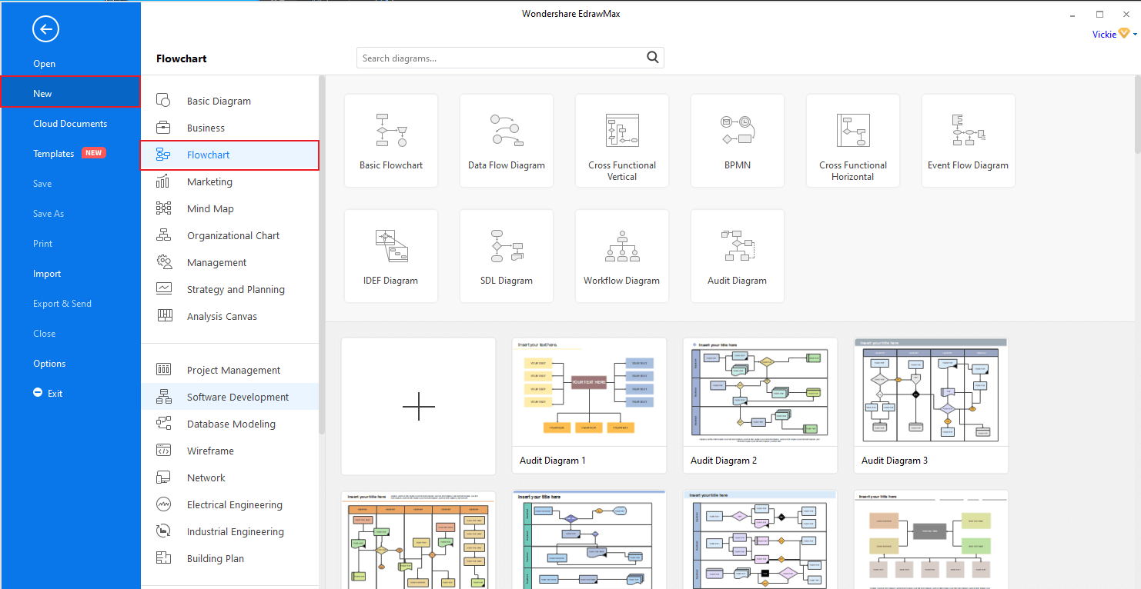Viewport: 1141px width, 589px height.
Task: Click the Database Modeling icon
Action: (163, 424)
